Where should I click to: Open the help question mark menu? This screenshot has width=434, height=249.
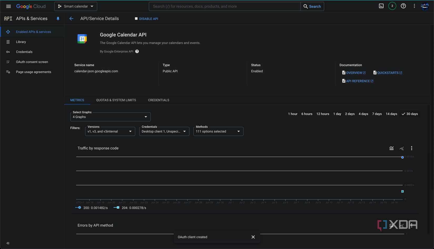403,6
